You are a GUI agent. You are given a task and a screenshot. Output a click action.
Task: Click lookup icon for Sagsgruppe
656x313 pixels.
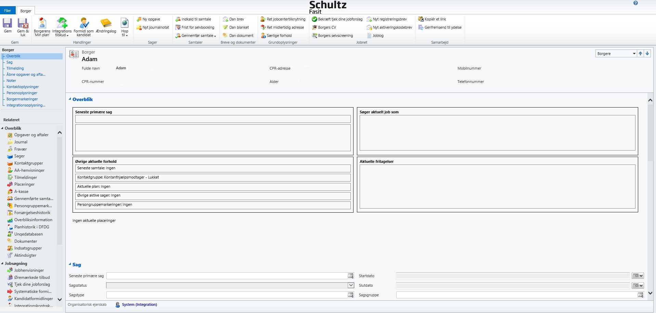tap(640, 295)
